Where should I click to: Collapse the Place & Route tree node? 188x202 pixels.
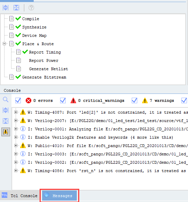point(5,44)
